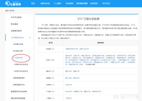This screenshot has width=142, height=101.
Task: Select 容易混淆的专业 sidebar item
Action: click(x=19, y=85)
